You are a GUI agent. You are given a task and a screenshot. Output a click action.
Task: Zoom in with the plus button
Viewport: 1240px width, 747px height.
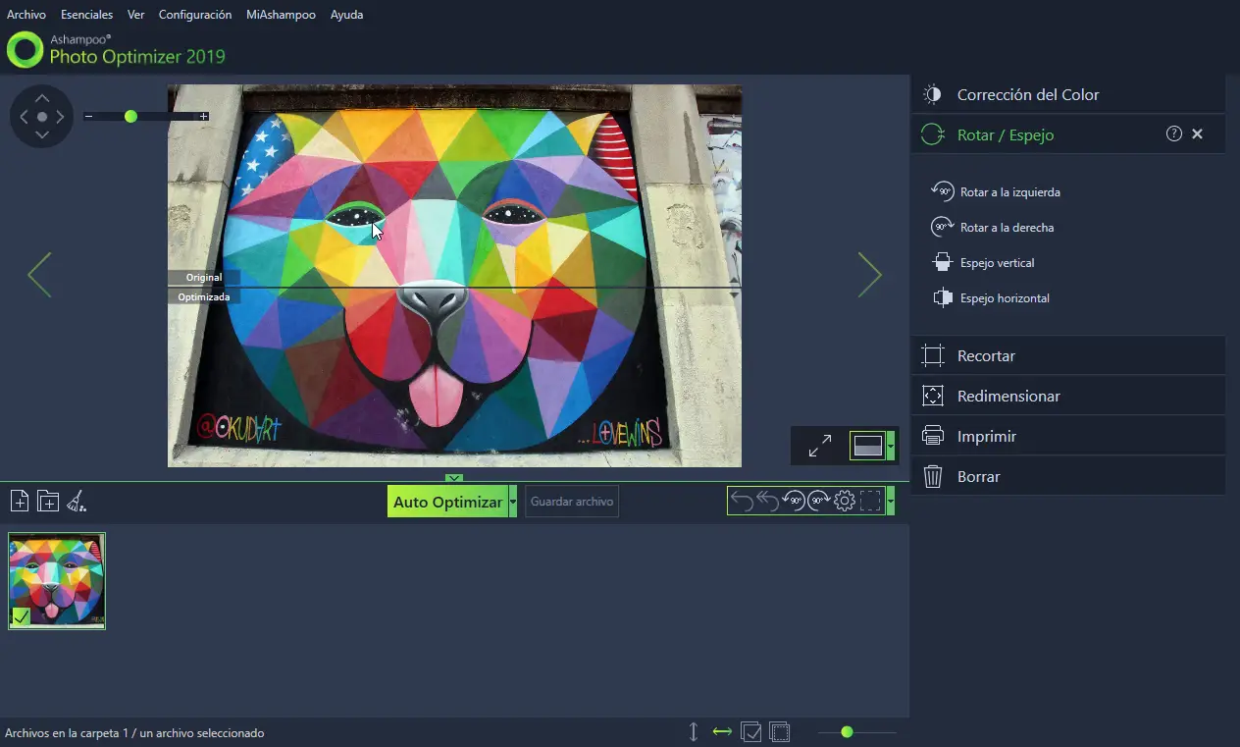tap(204, 117)
